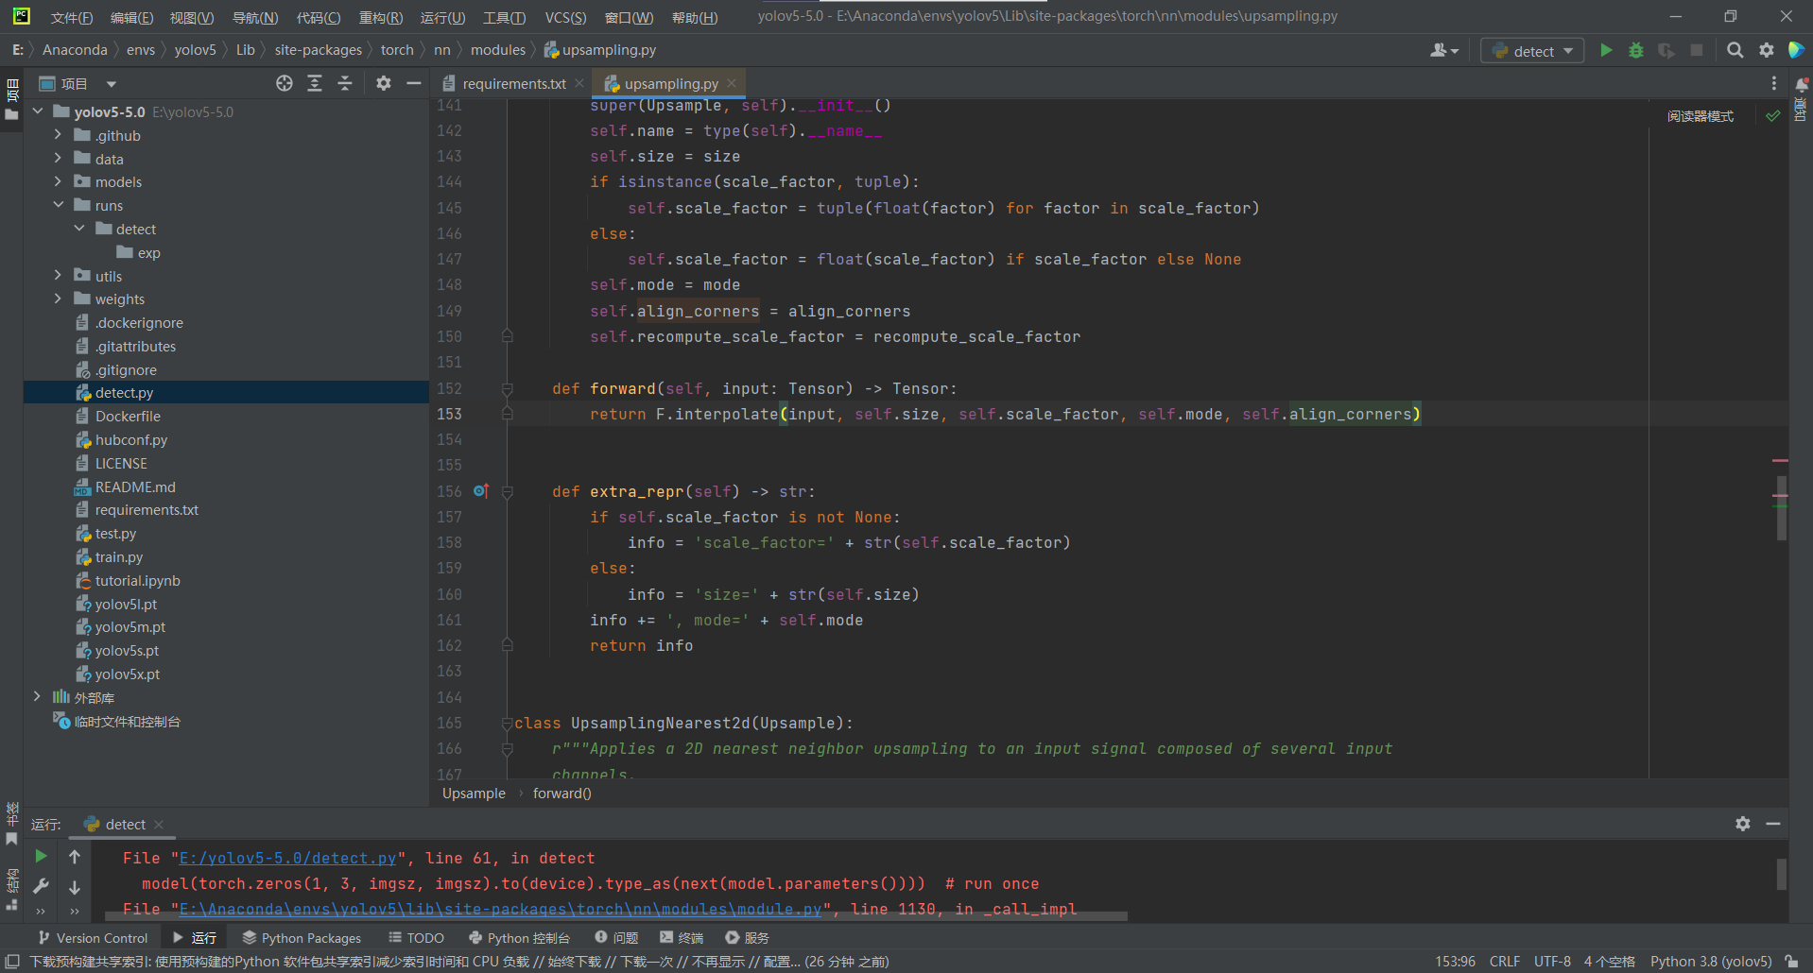Close the detect run tab
This screenshot has height=973, width=1813.
click(159, 825)
